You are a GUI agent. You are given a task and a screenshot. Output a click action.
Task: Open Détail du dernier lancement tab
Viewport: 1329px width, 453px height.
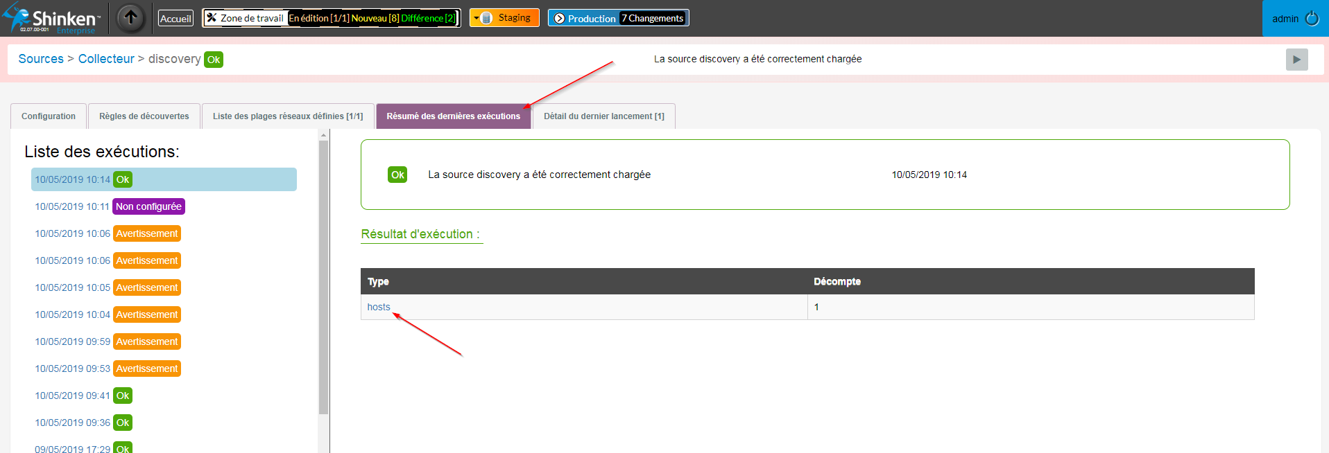[603, 116]
